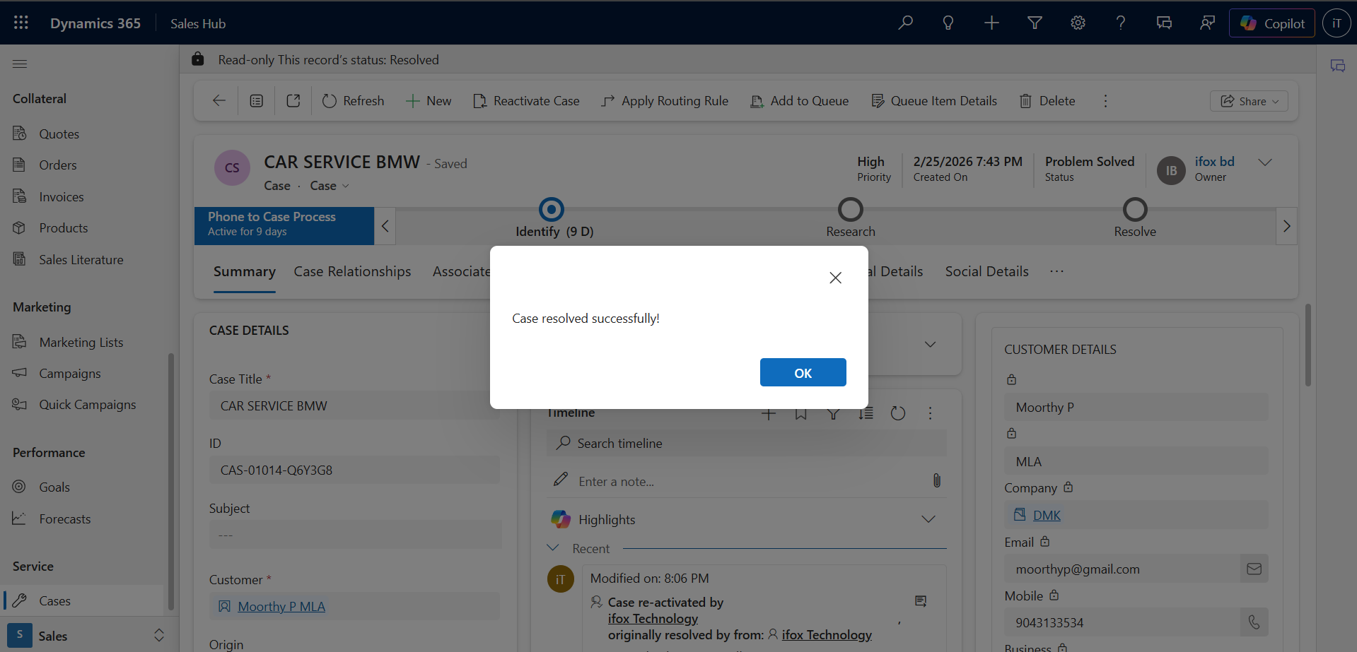Select the Resolve stage circle
The width and height of the screenshot is (1357, 652).
[1134, 208]
